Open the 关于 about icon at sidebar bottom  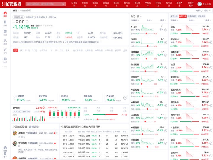tap(5, 153)
